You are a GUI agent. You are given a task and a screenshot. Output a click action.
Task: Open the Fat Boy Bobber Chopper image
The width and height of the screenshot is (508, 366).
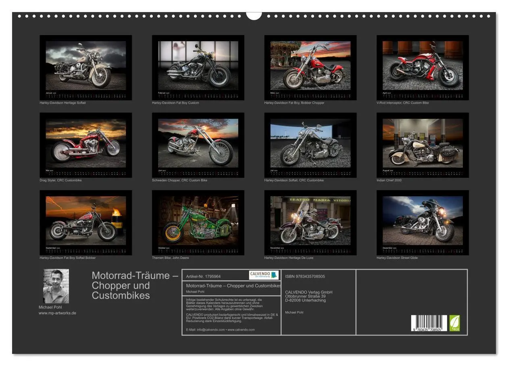[310, 68]
